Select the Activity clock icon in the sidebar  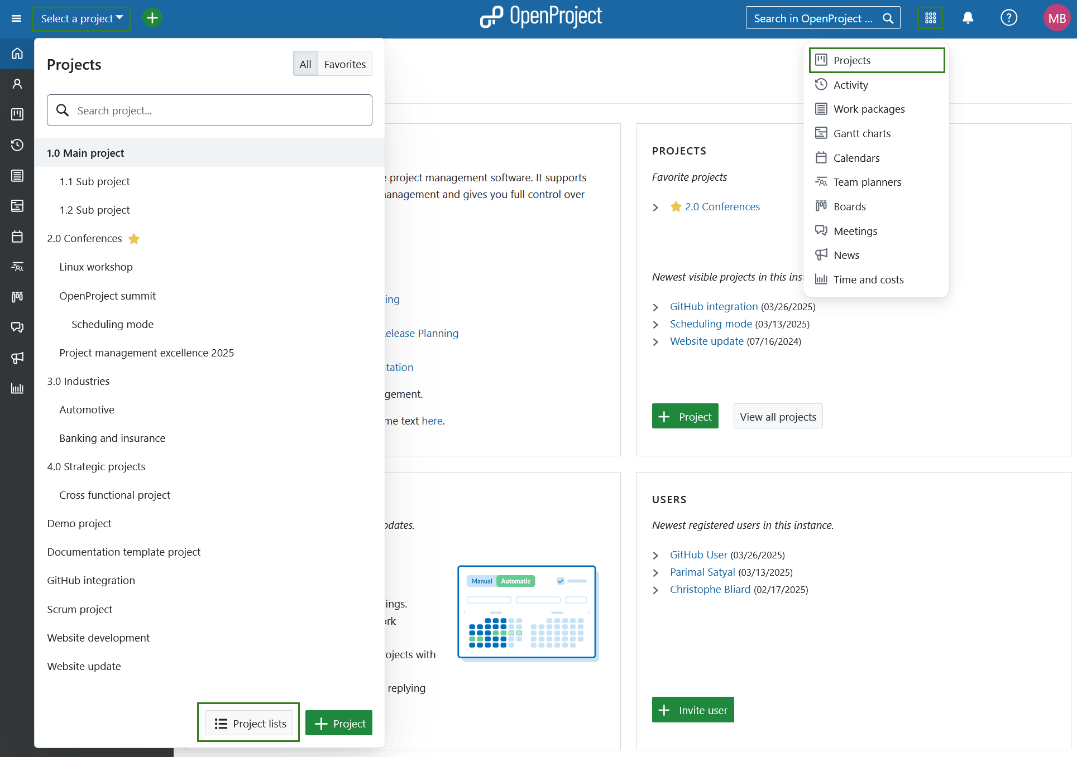pos(17,144)
